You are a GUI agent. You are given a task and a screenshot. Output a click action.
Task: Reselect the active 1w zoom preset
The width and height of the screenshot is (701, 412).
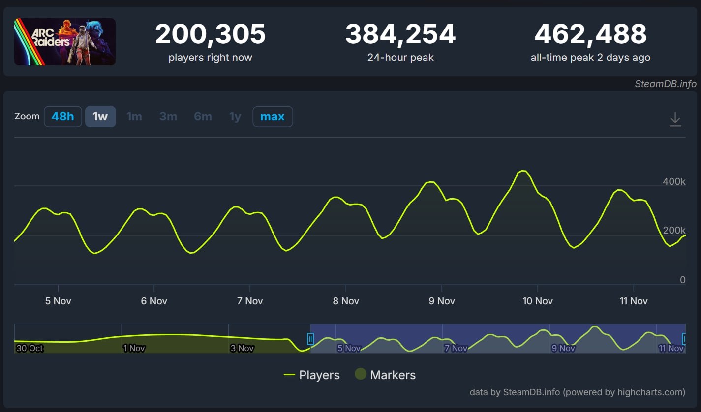tap(100, 117)
